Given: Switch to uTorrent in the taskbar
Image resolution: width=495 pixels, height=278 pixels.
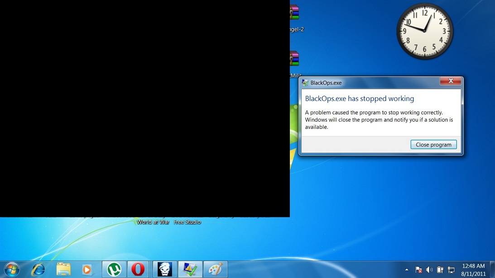Looking at the screenshot, I should click(x=114, y=269).
